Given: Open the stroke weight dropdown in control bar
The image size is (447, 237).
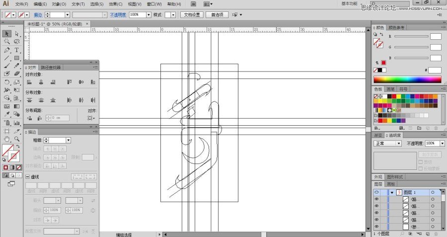Looking at the screenshot, I should (x=67, y=15).
